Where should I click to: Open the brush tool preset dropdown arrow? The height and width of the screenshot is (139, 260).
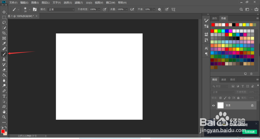click(x=18, y=10)
